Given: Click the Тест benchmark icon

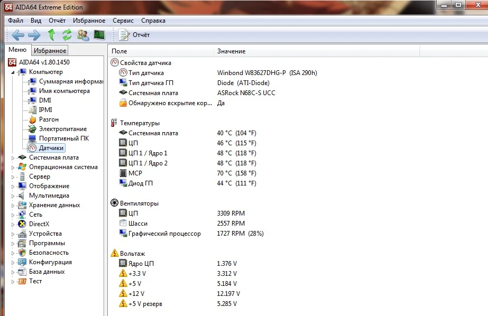Looking at the screenshot, I should pyautogui.click(x=22, y=281).
